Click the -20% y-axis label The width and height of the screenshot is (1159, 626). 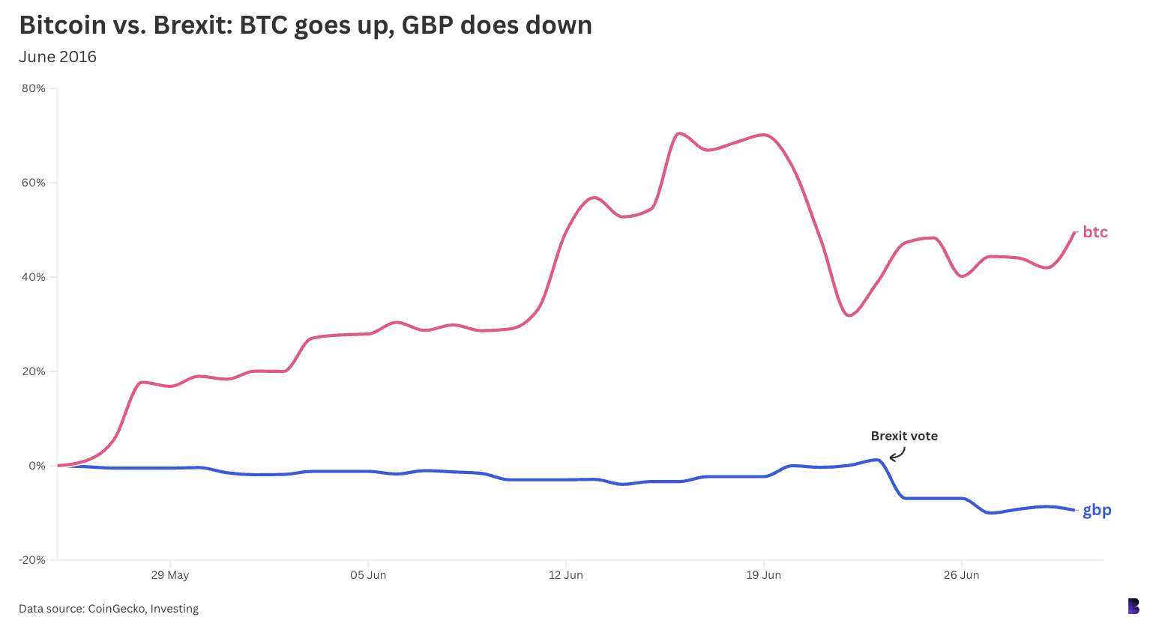click(x=32, y=560)
